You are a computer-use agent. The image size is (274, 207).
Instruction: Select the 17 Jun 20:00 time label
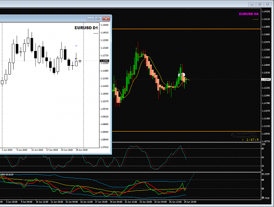(101, 202)
